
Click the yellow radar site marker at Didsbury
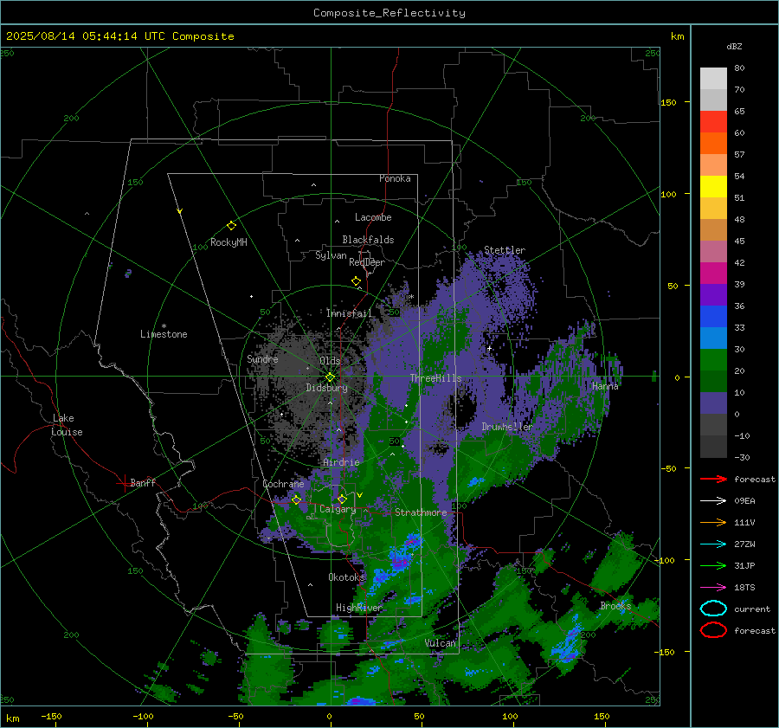[330, 377]
